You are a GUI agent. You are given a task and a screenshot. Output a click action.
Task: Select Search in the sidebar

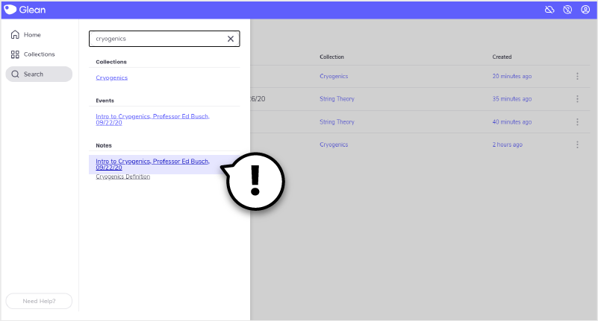pyautogui.click(x=33, y=74)
